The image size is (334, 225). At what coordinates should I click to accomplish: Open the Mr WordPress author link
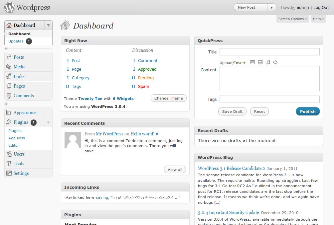point(109,134)
